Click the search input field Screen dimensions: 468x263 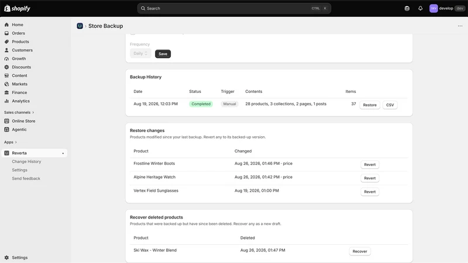[234, 8]
